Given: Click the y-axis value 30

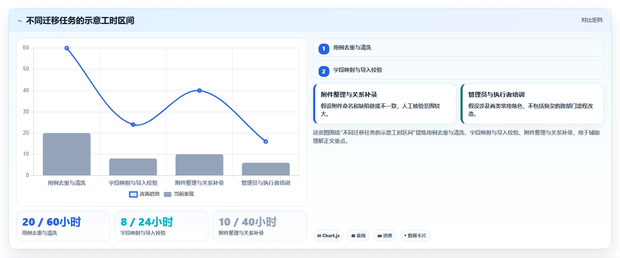Looking at the screenshot, I should pos(26,112).
